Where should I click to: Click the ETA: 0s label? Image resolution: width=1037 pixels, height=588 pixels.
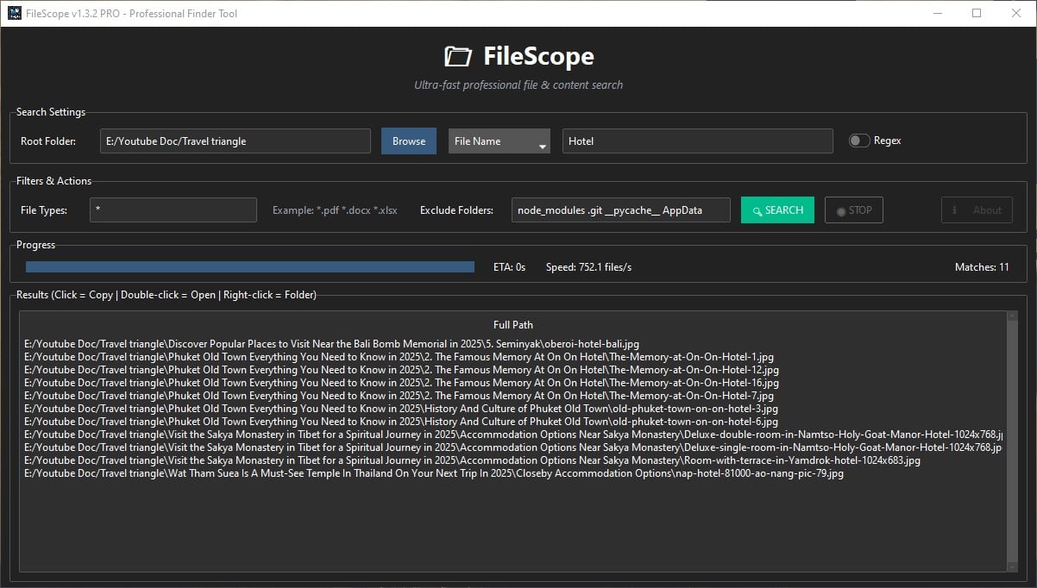coord(509,267)
